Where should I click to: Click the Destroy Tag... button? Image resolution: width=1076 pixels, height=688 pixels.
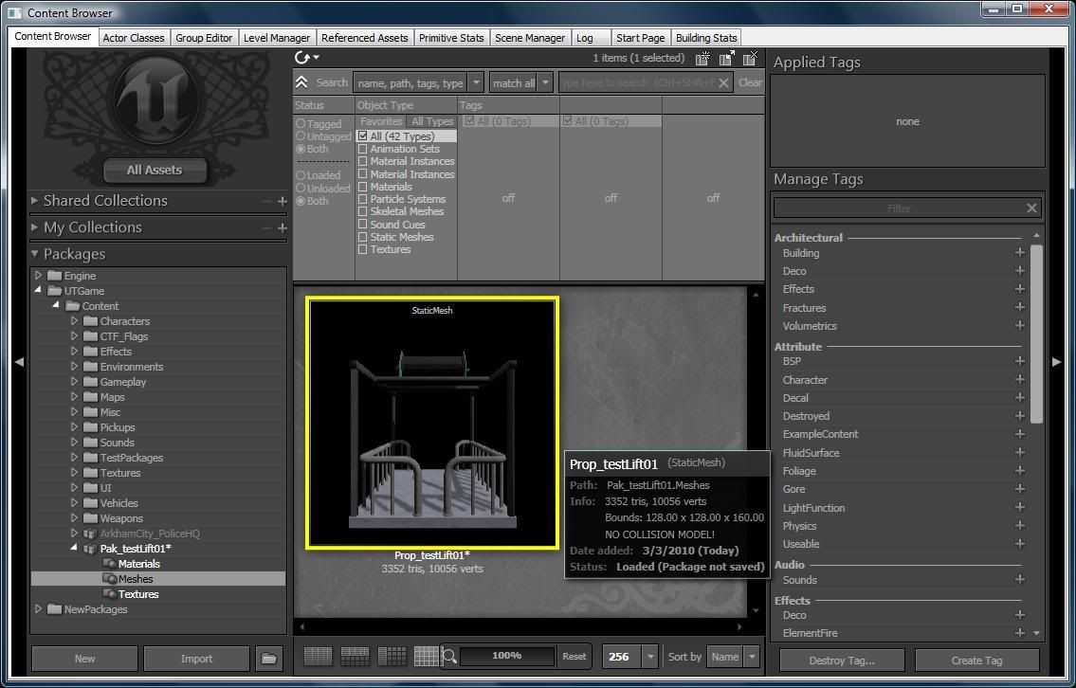[x=841, y=661]
